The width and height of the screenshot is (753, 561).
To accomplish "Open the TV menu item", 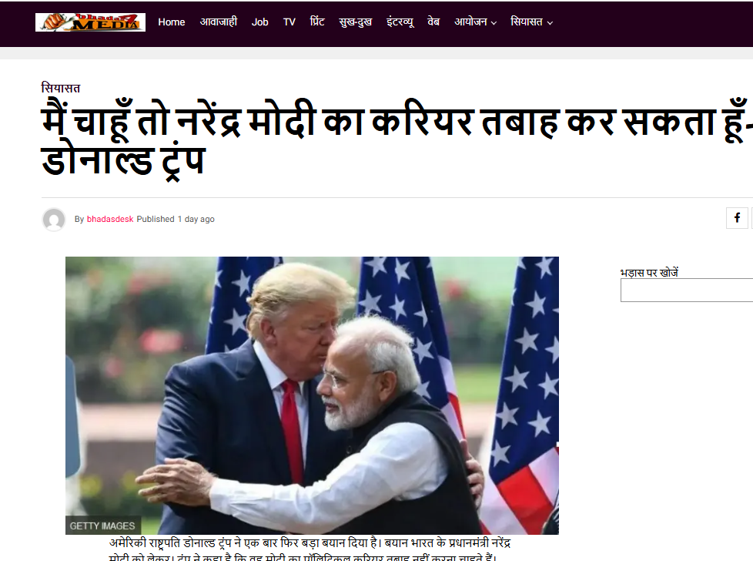I will 289,22.
